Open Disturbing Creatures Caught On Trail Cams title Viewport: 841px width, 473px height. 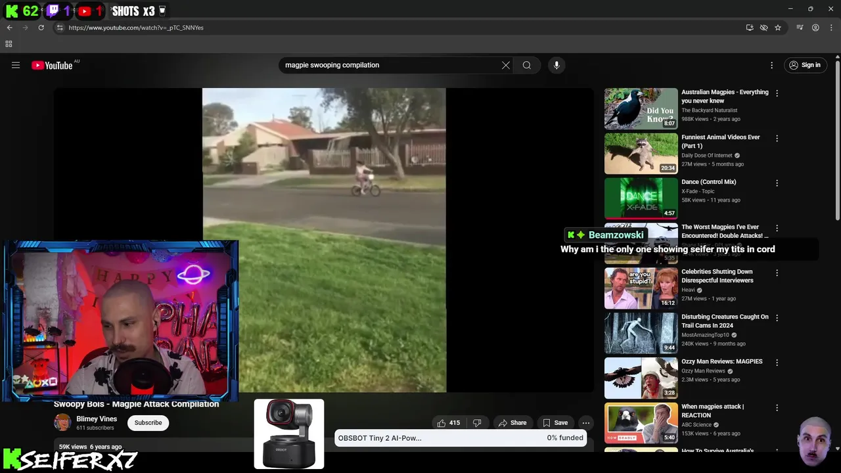[x=725, y=321]
